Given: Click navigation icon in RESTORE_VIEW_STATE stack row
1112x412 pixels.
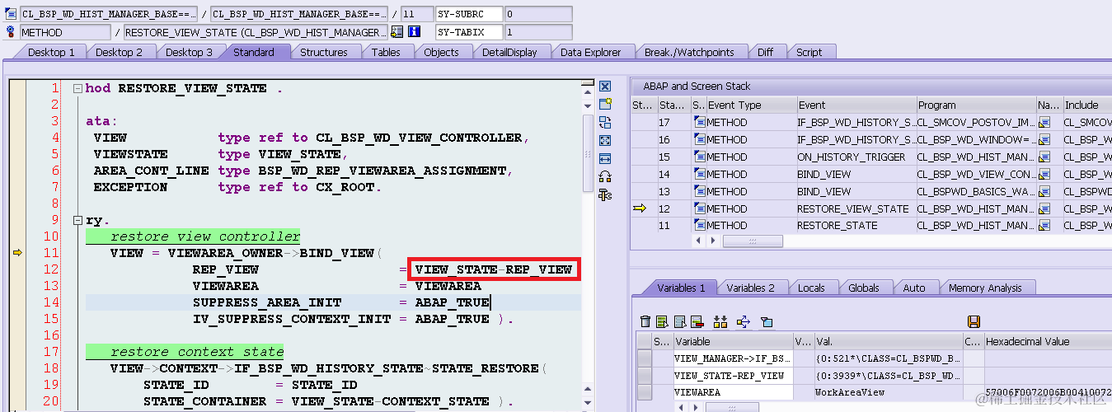Looking at the screenshot, I should tap(1045, 208).
